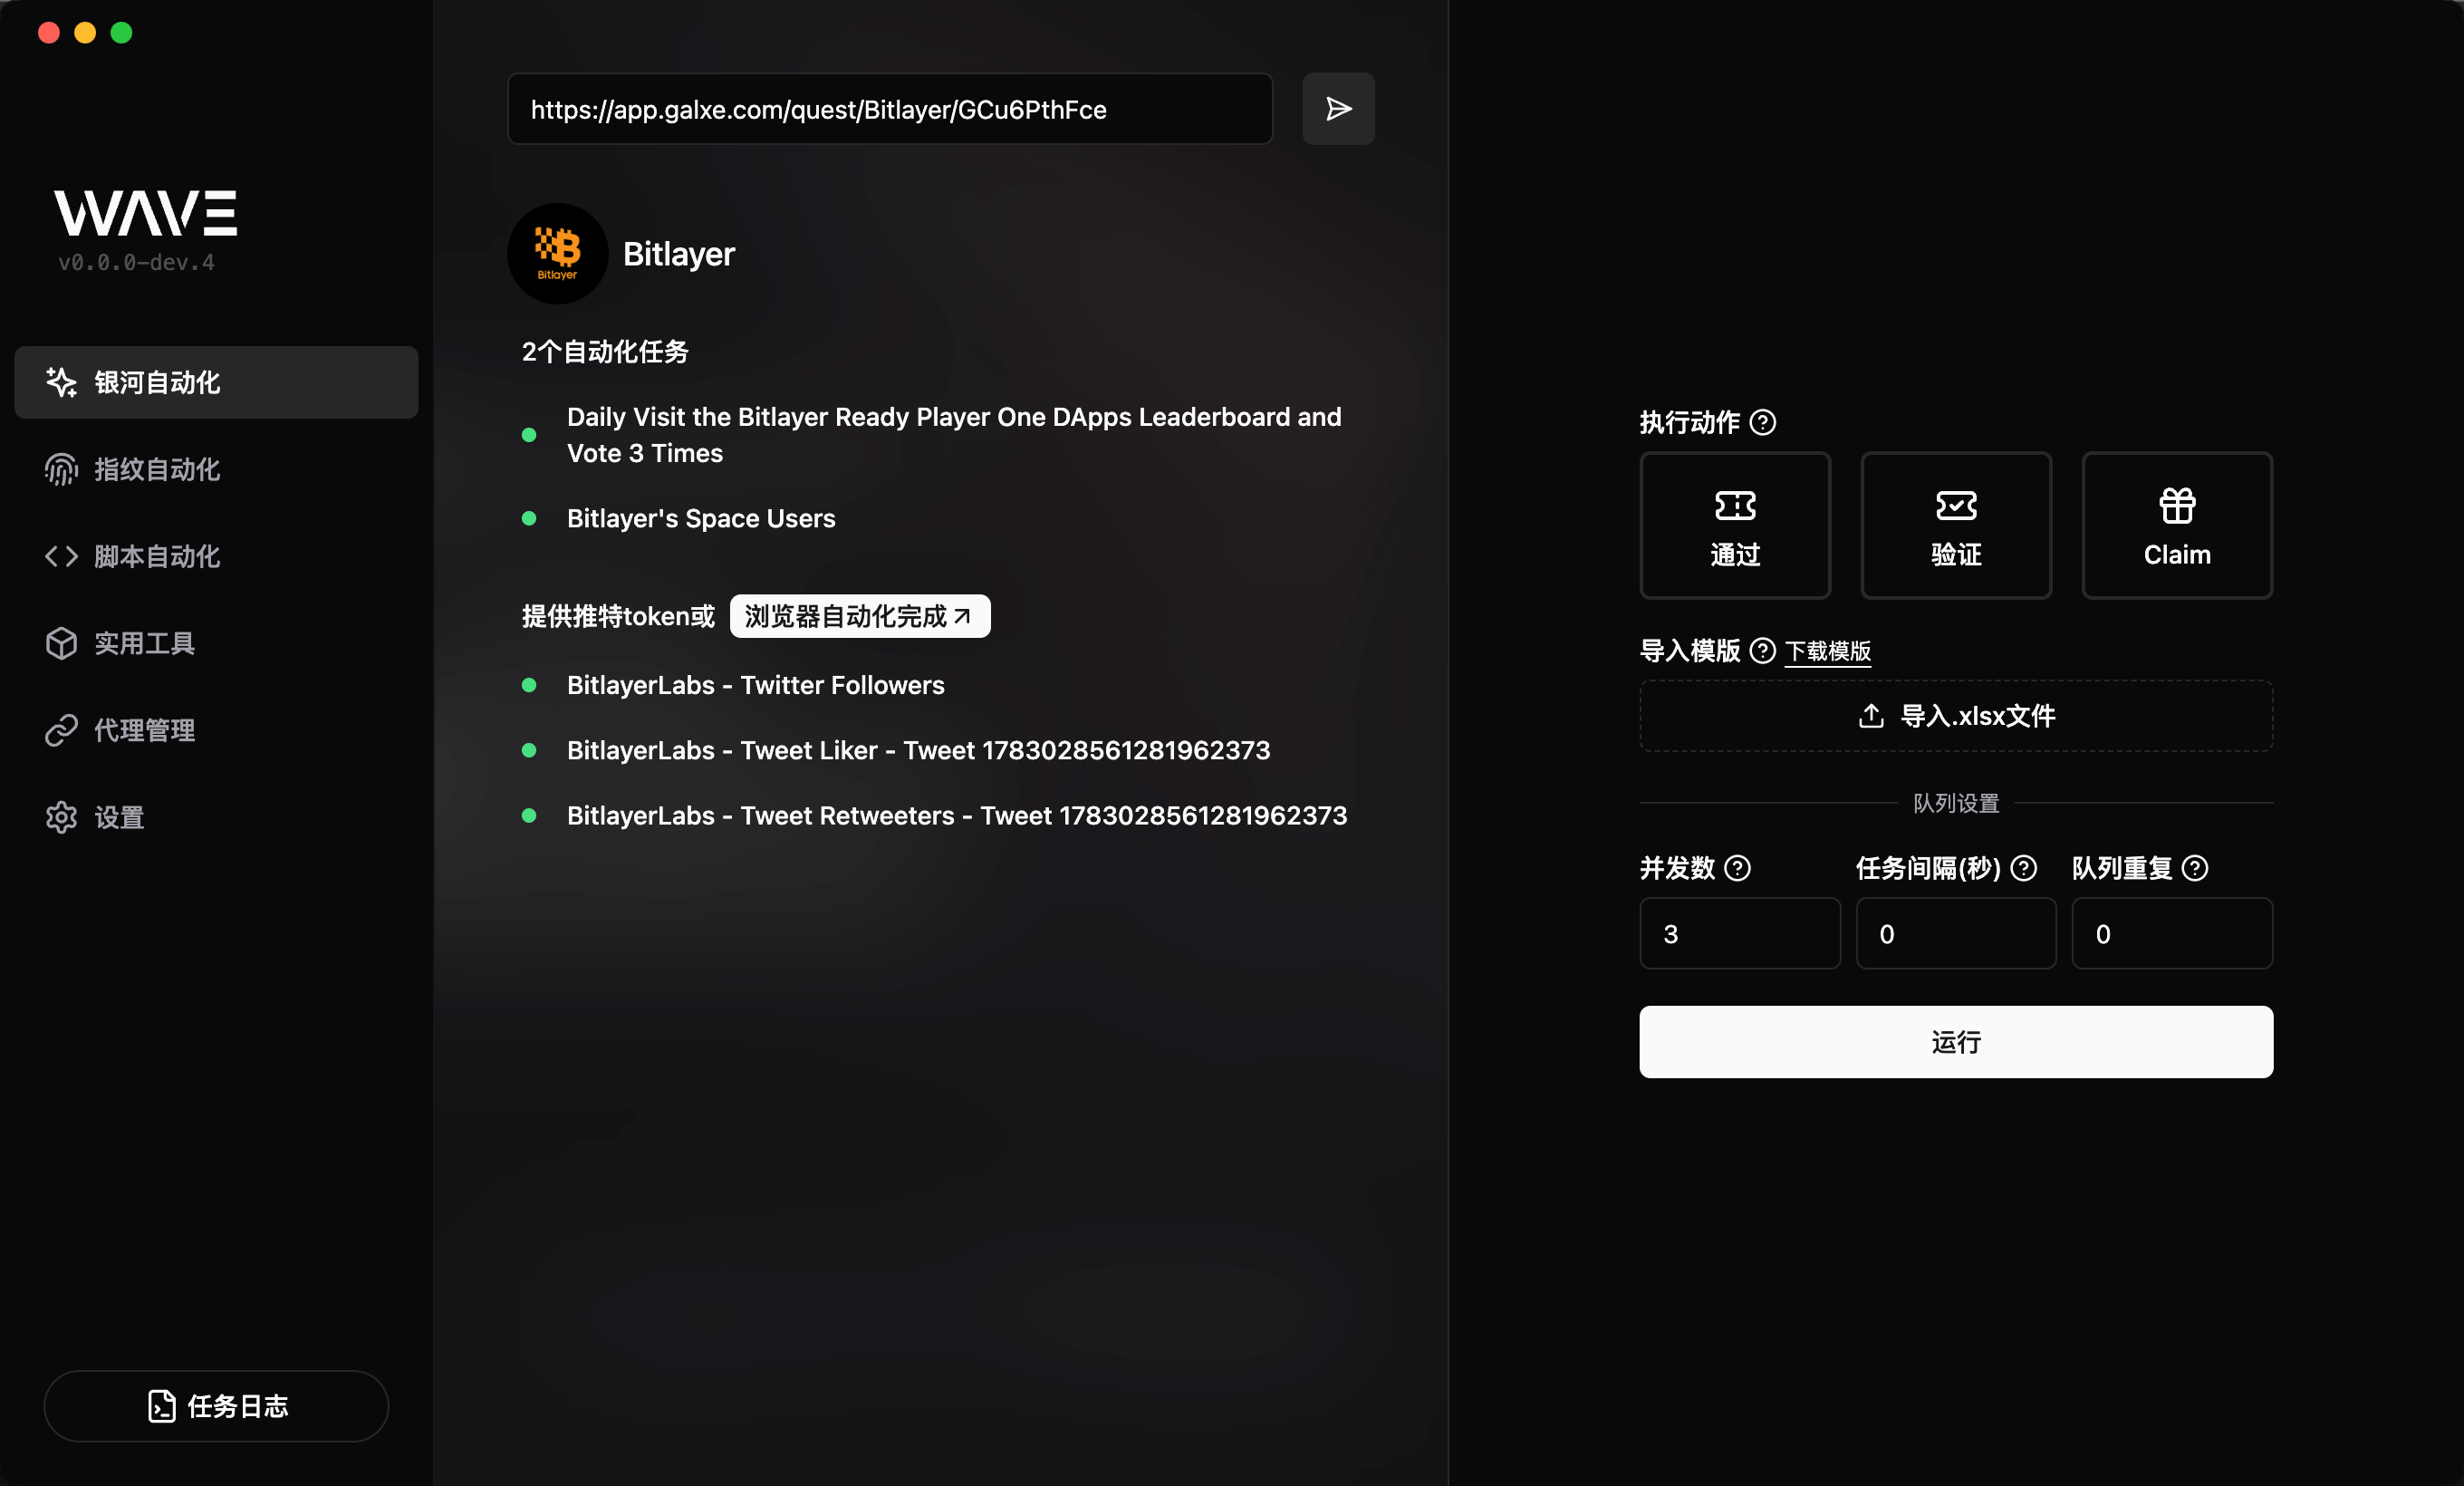Click help icon beside 并发数 label
This screenshot has width=2464, height=1486.
click(1738, 867)
